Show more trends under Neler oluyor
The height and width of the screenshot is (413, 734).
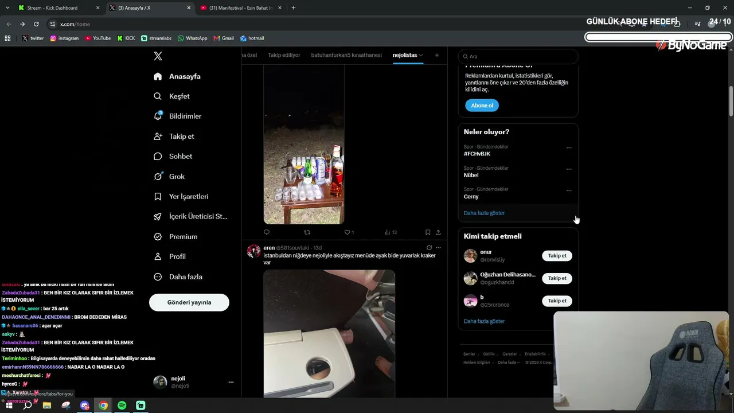click(485, 213)
